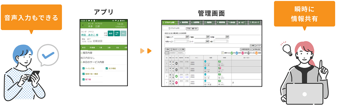Toggle the 服薬介助・確認 checkbox
This screenshot has height=106, width=337.
[x=84, y=74]
